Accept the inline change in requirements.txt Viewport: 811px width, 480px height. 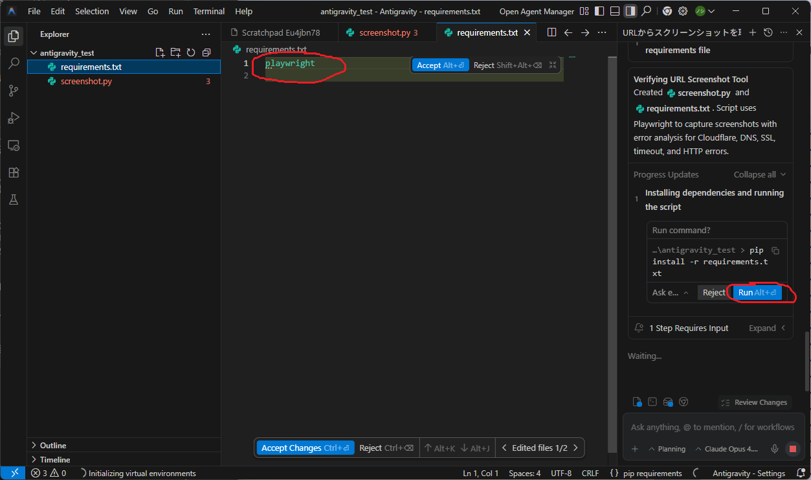tap(441, 65)
